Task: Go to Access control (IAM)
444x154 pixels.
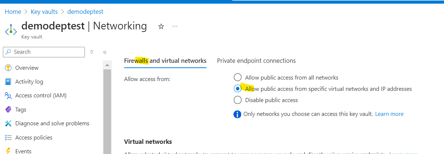Action: 41,96
